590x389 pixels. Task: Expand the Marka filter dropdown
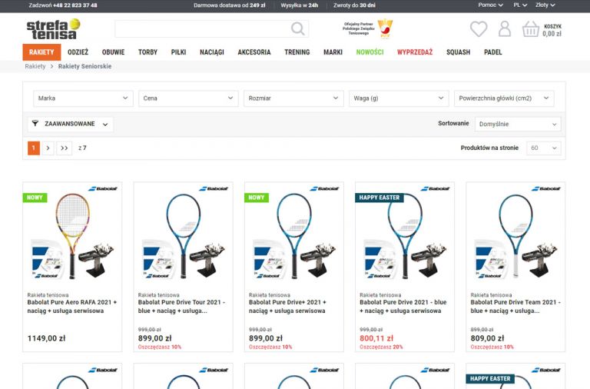pyautogui.click(x=84, y=98)
